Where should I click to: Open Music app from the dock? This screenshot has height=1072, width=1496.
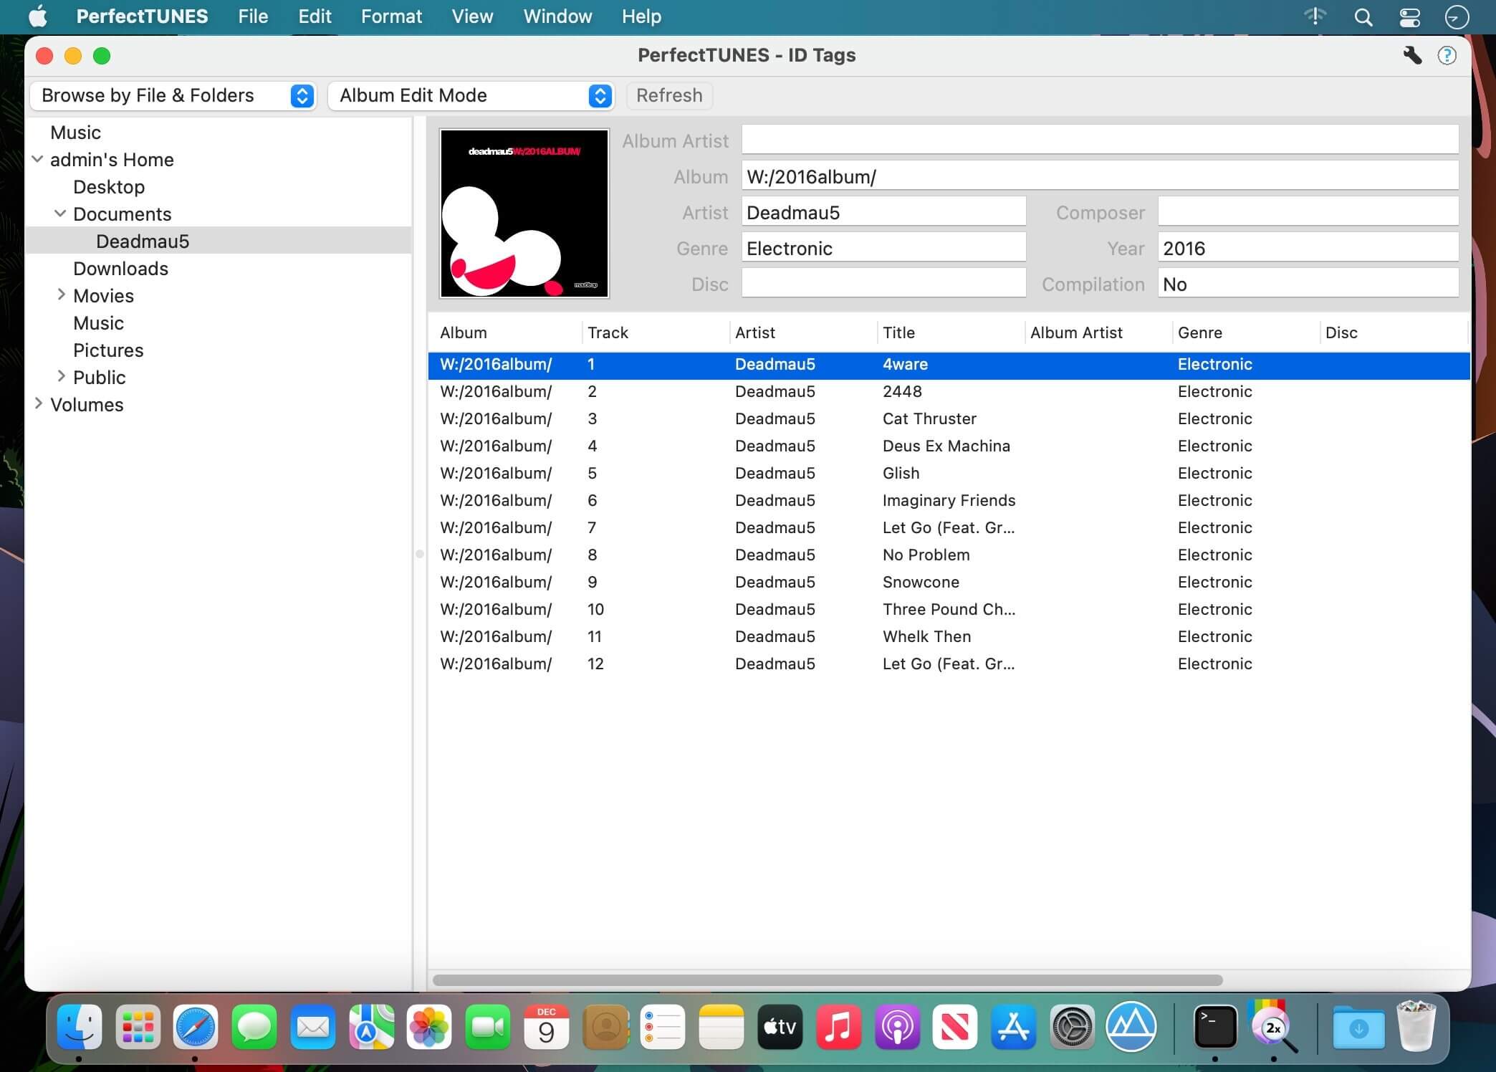(x=838, y=1027)
